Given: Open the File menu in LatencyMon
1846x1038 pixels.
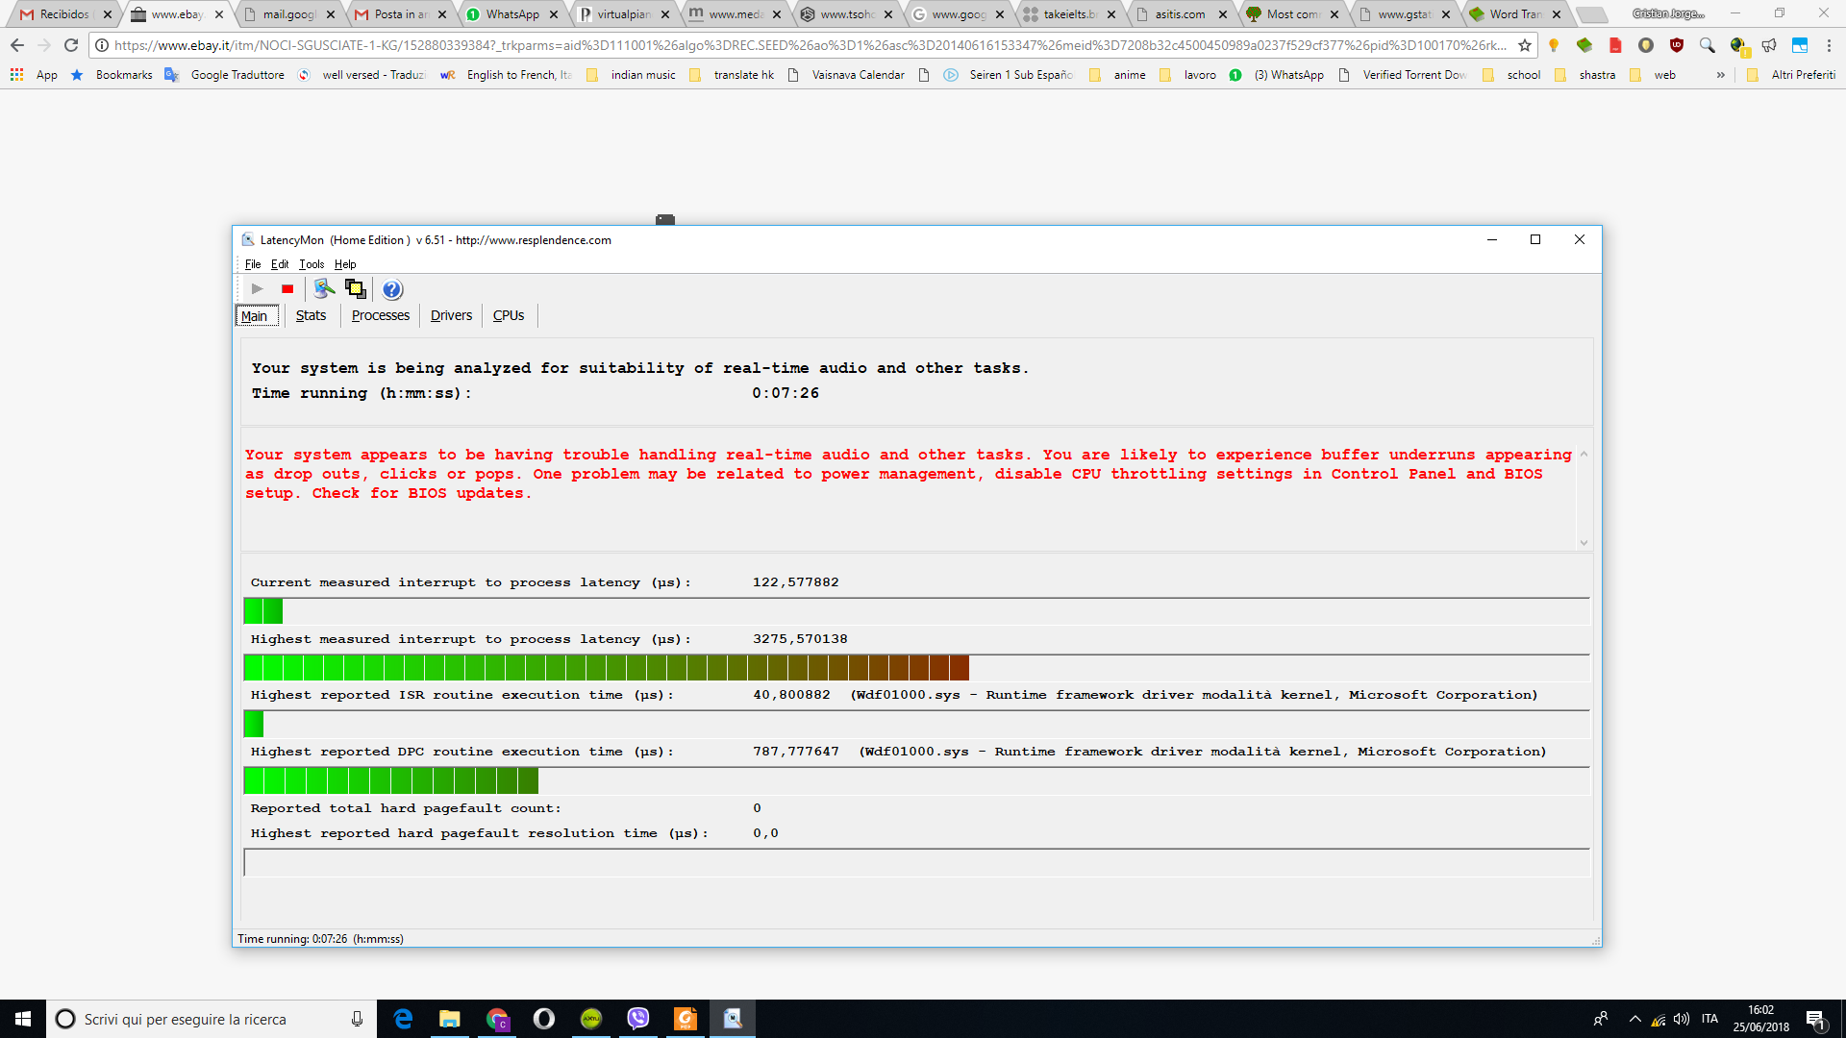Looking at the screenshot, I should (253, 264).
